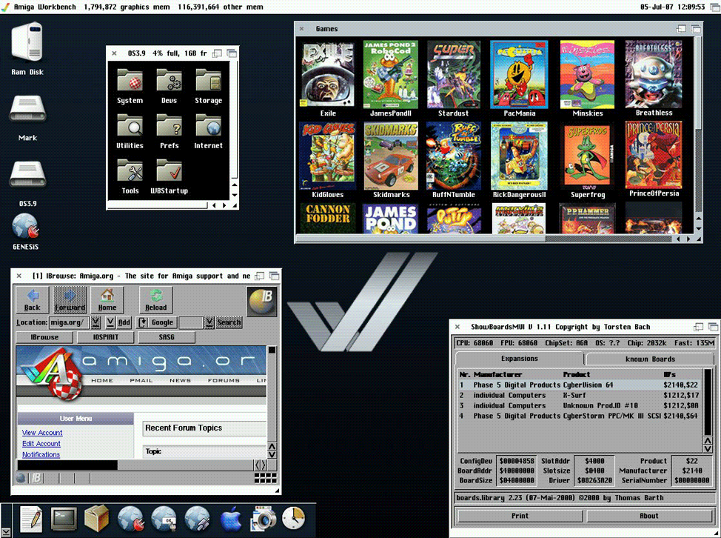The height and width of the screenshot is (538, 721).
Task: Open the bookmark dropdown beside the Add button
Action: tap(110, 322)
